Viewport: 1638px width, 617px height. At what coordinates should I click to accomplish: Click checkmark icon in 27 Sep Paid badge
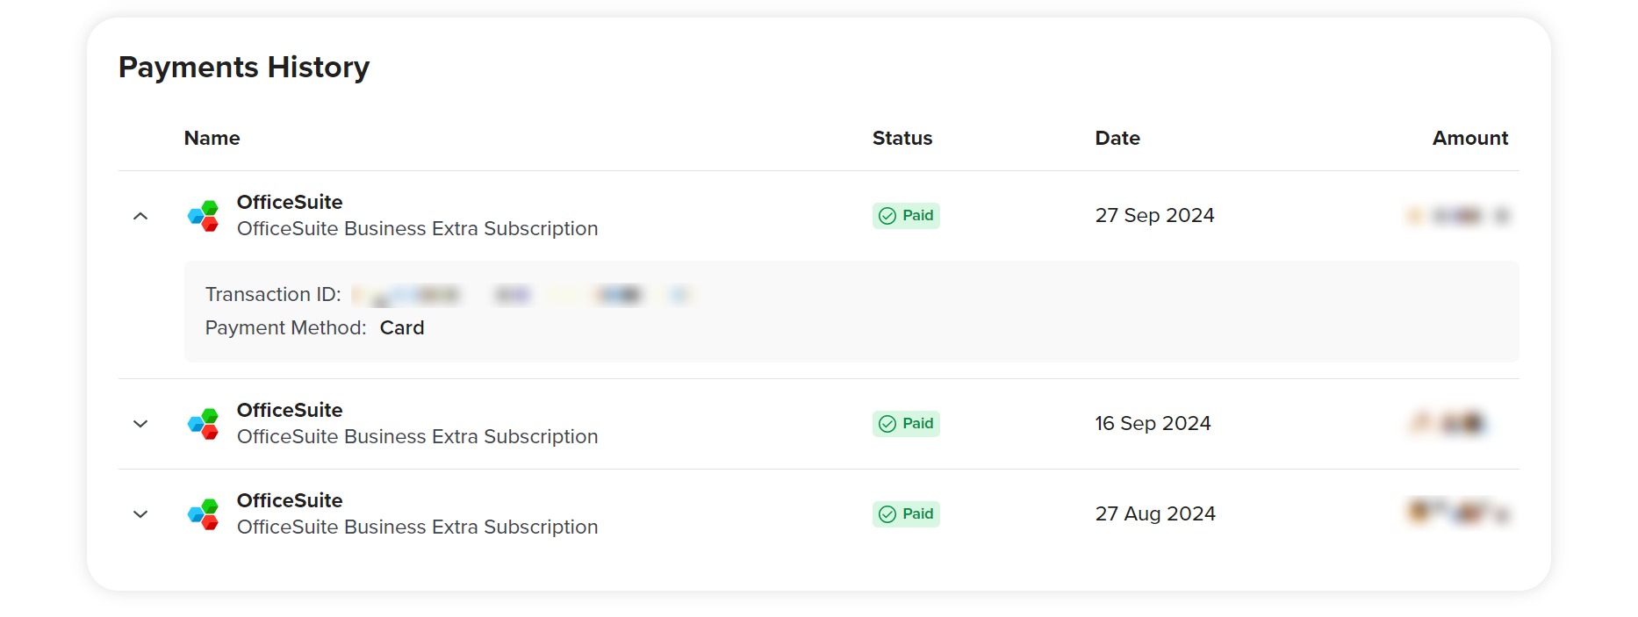pyautogui.click(x=887, y=216)
